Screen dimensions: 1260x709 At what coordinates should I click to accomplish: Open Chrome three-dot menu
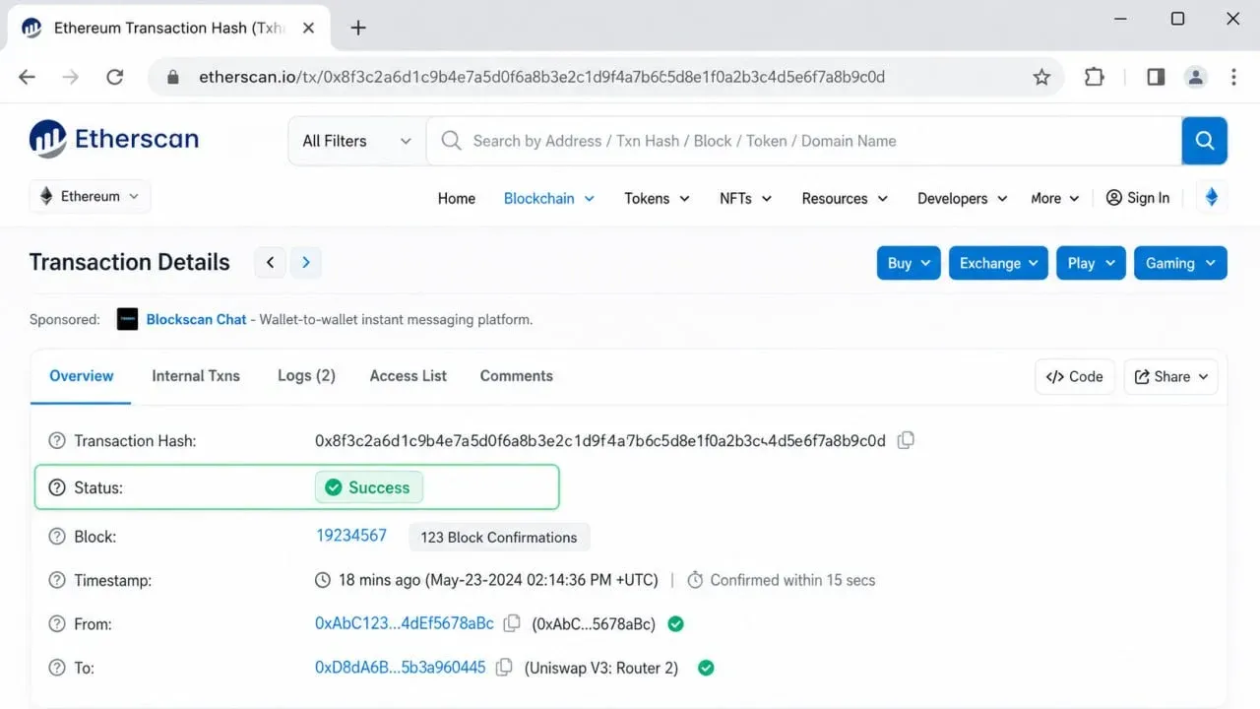pyautogui.click(x=1233, y=77)
